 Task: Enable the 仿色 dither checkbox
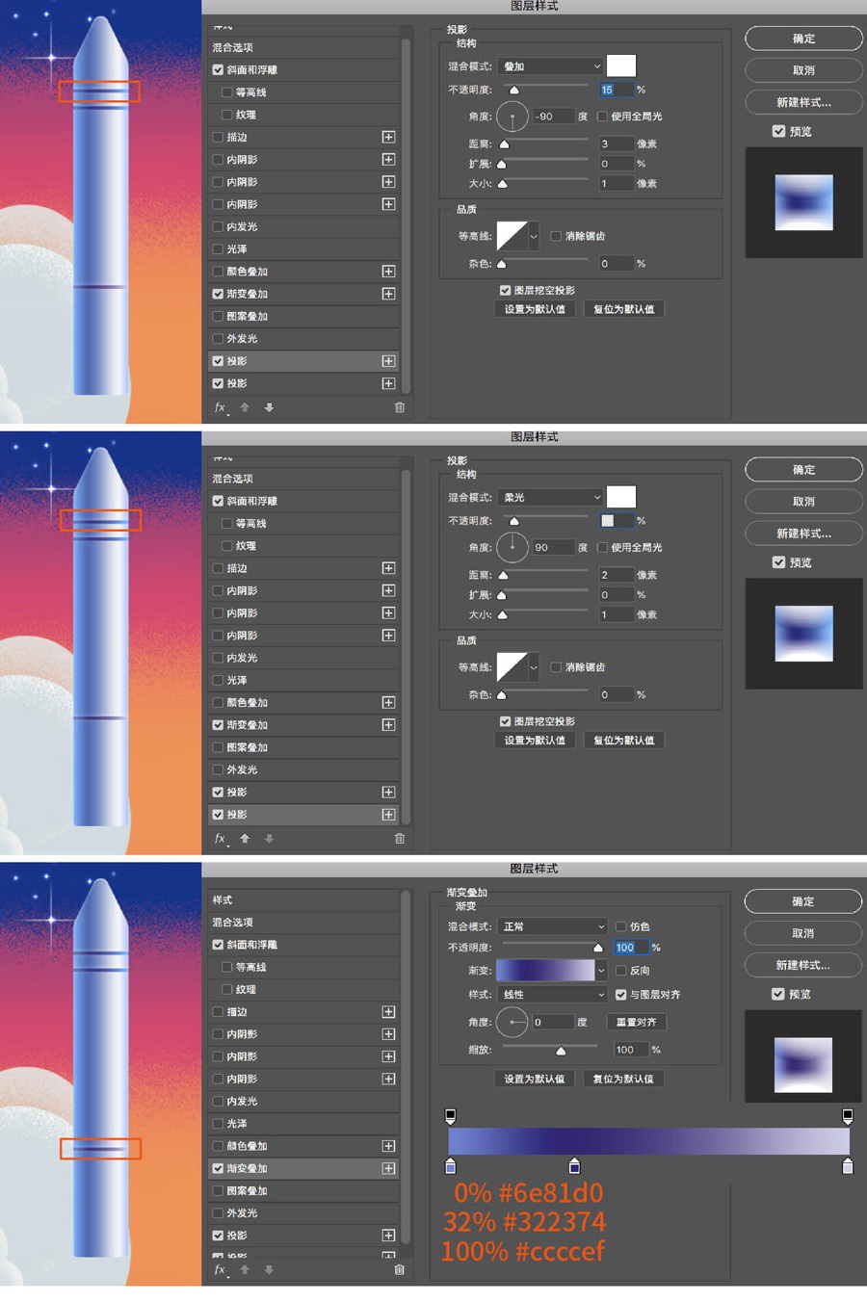(620, 926)
